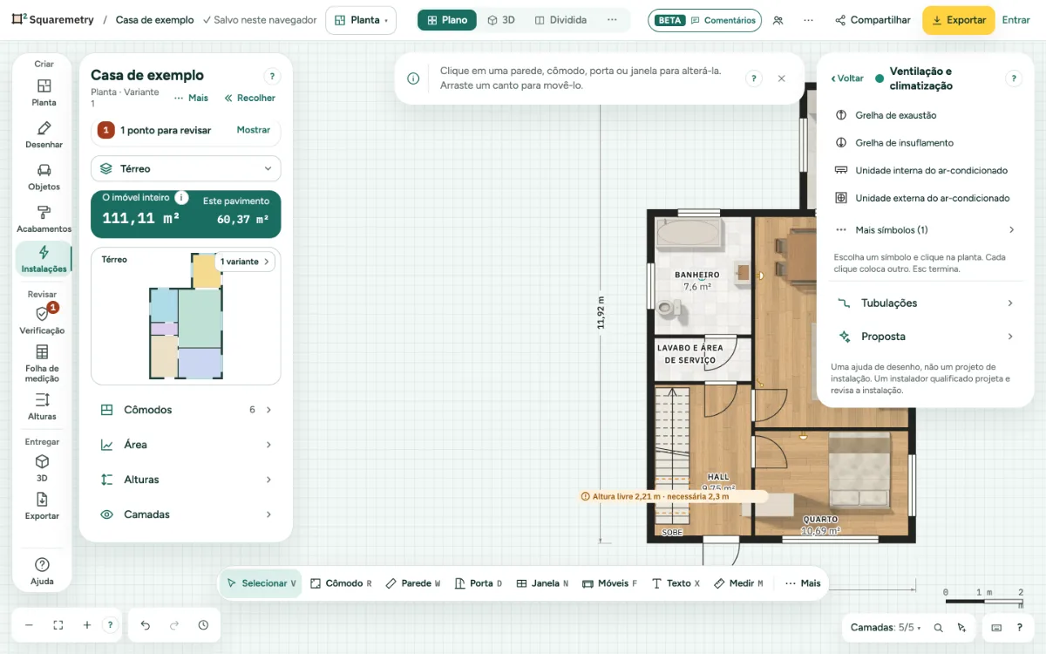Activate the Janela window tool
The height and width of the screenshot is (654, 1046).
542,583
